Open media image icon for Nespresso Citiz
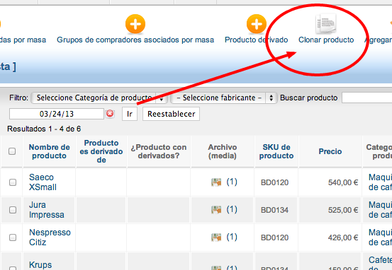392x270 pixels. tap(216, 237)
